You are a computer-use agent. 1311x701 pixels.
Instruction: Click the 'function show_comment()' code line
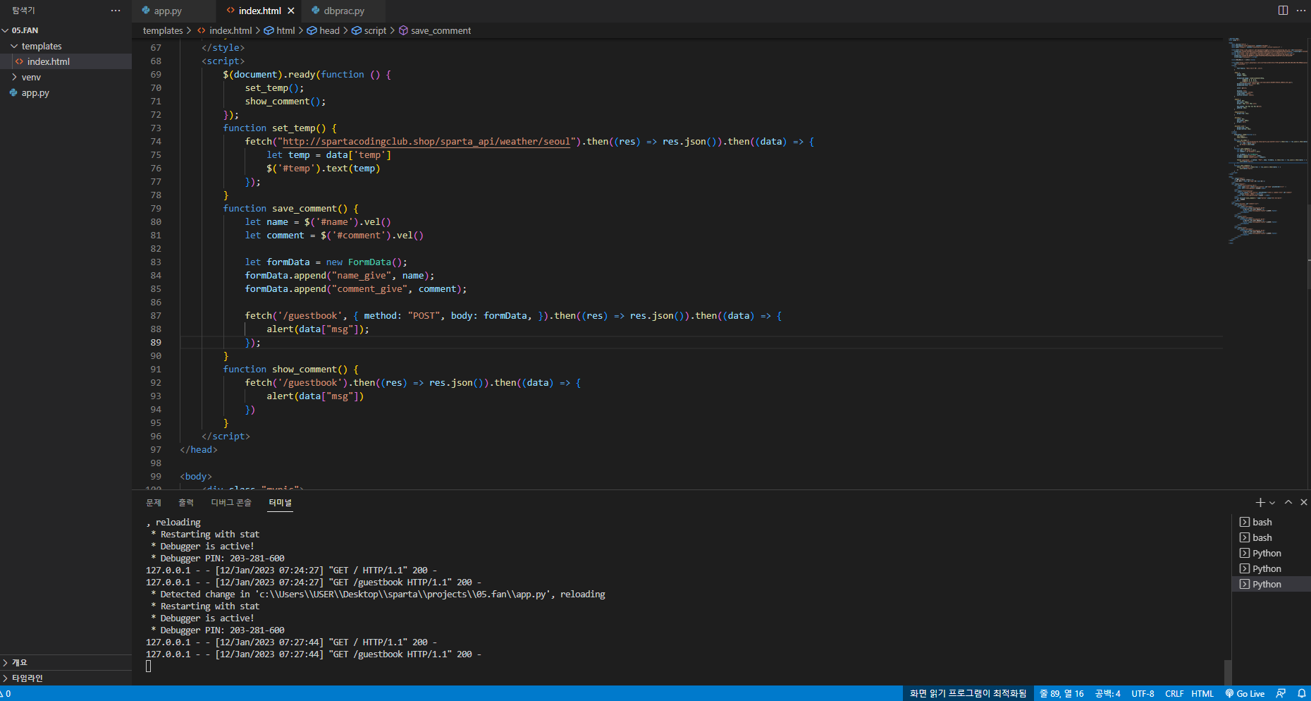coord(290,370)
